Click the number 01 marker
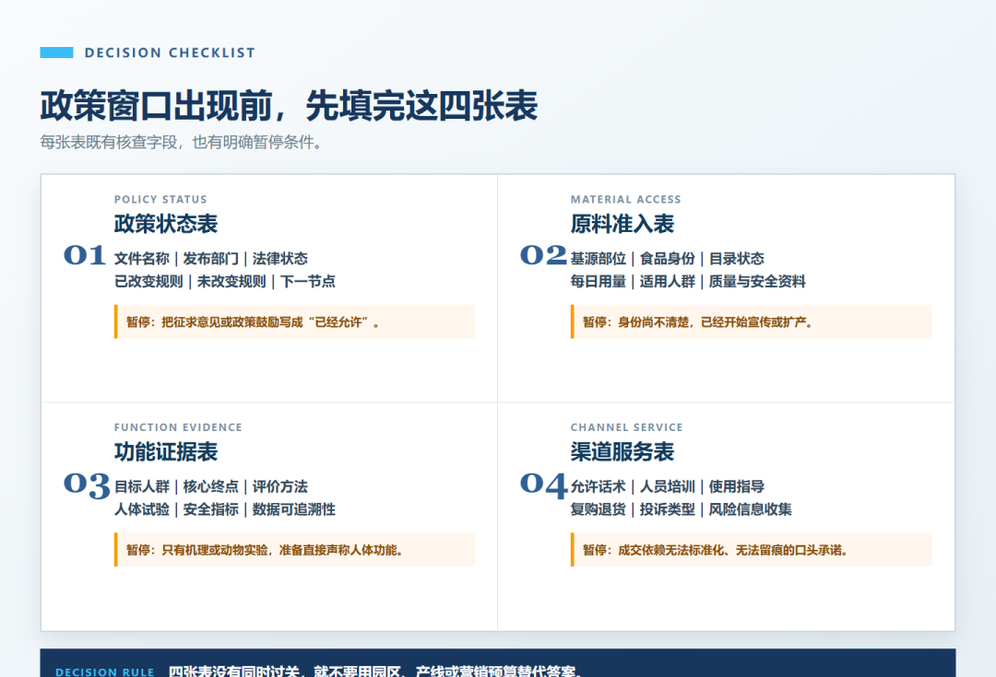This screenshot has width=996, height=677. click(x=85, y=255)
